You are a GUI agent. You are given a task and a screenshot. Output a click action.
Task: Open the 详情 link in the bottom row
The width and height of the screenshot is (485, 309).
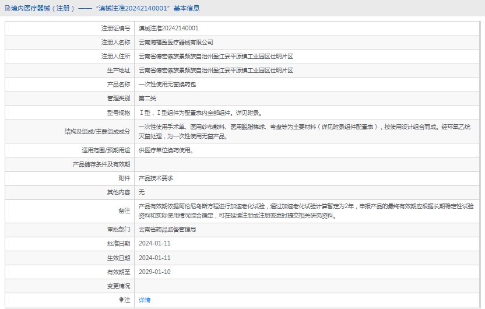(145, 300)
